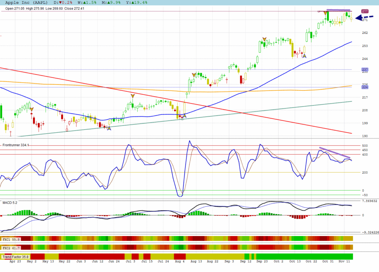Select the sell marker near Sep 23
This screenshot has height=272, width=379.
[264, 39]
